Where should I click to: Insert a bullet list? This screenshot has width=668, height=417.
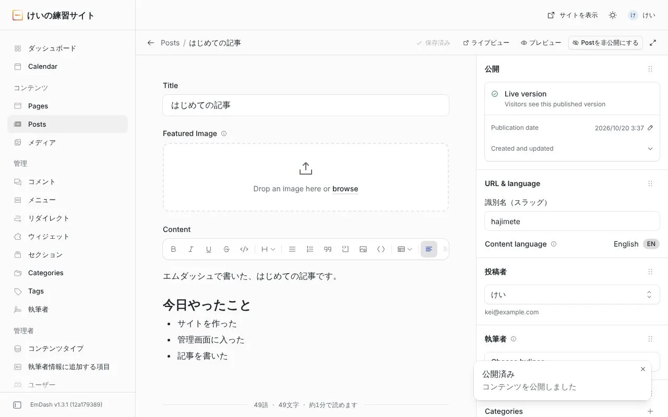coord(292,249)
